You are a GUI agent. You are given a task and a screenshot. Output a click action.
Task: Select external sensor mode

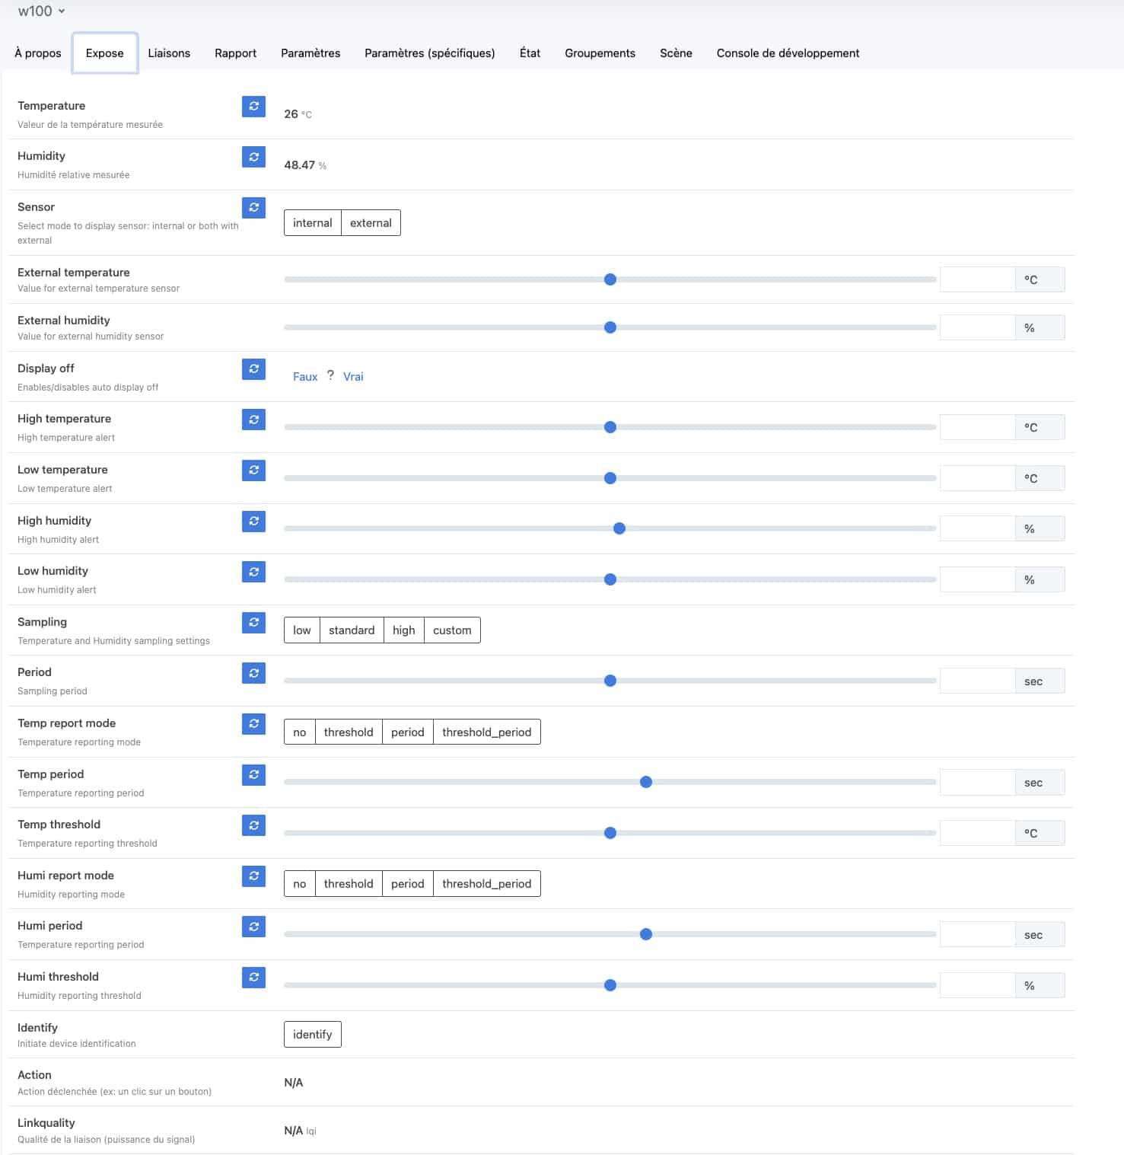coord(371,223)
